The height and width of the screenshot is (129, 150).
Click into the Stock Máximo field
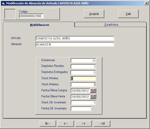(x=83, y=84)
